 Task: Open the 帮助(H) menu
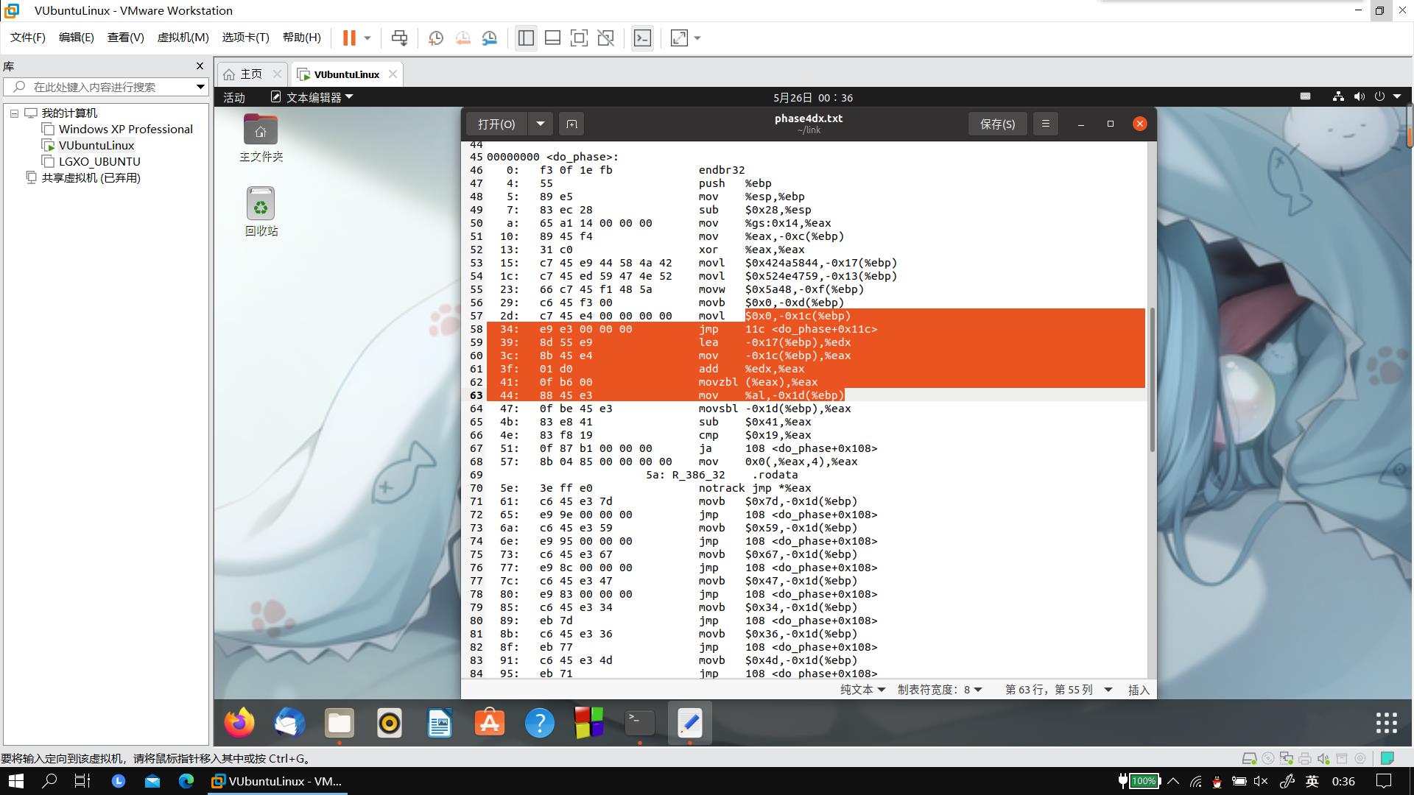point(301,38)
